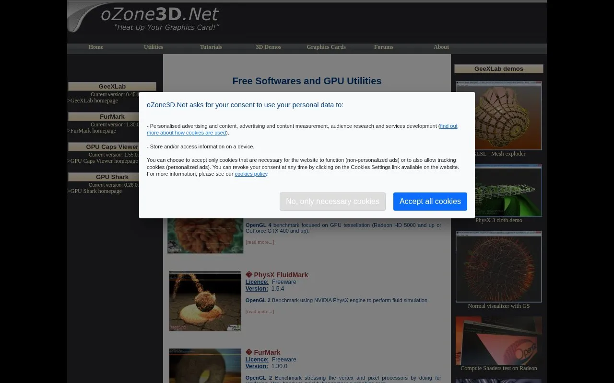Click the PhysX 3 cloth demo caption

(499, 220)
